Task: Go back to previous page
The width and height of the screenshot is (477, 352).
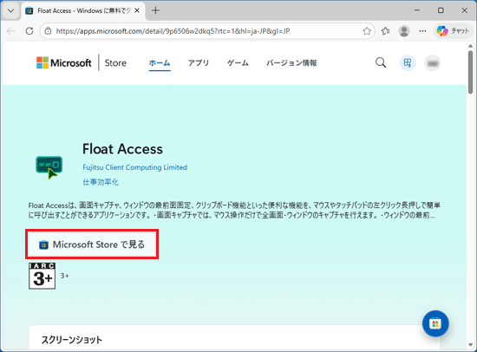Action: point(11,30)
